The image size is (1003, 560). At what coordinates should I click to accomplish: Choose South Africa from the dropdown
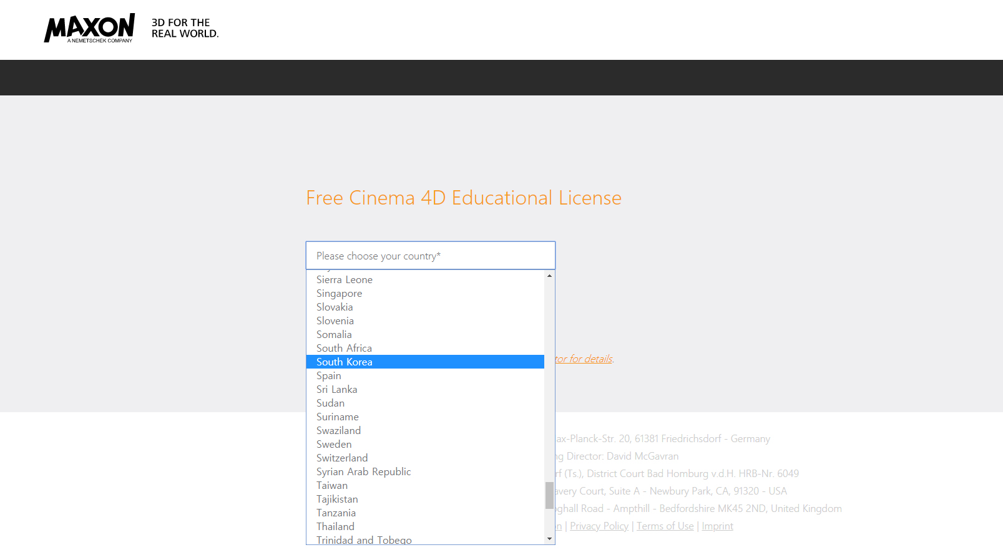pyautogui.click(x=425, y=348)
